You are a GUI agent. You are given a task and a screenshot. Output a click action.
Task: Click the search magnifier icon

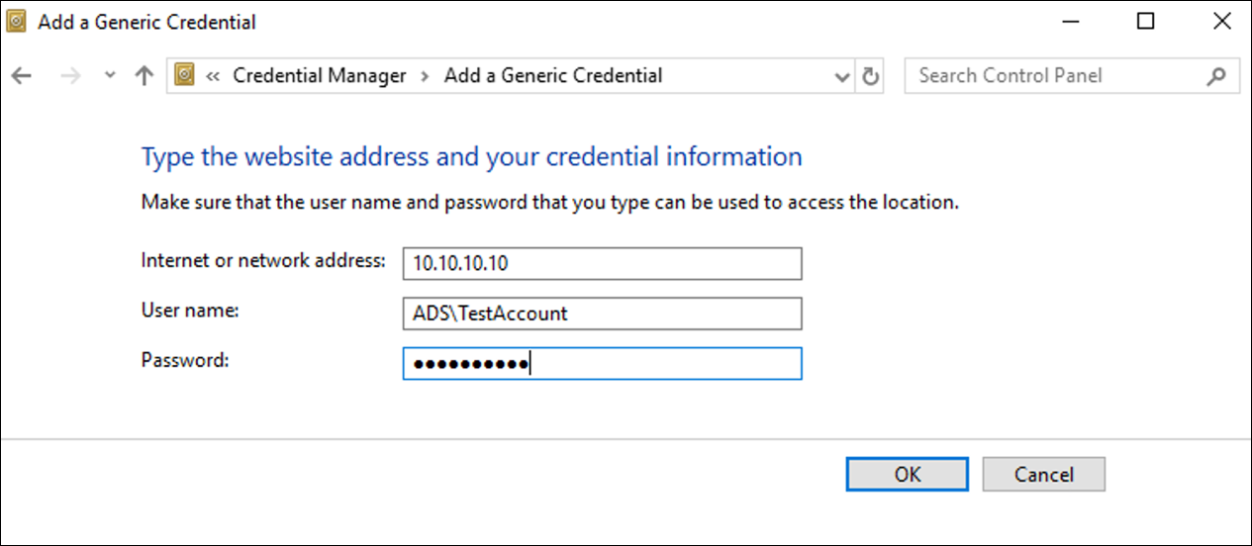(x=1216, y=75)
